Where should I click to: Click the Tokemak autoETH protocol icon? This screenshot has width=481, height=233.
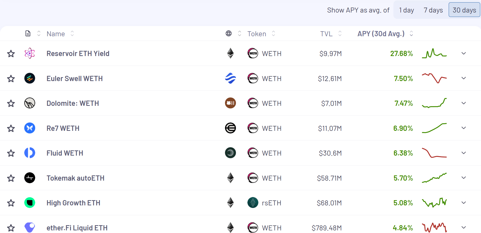[30, 178]
